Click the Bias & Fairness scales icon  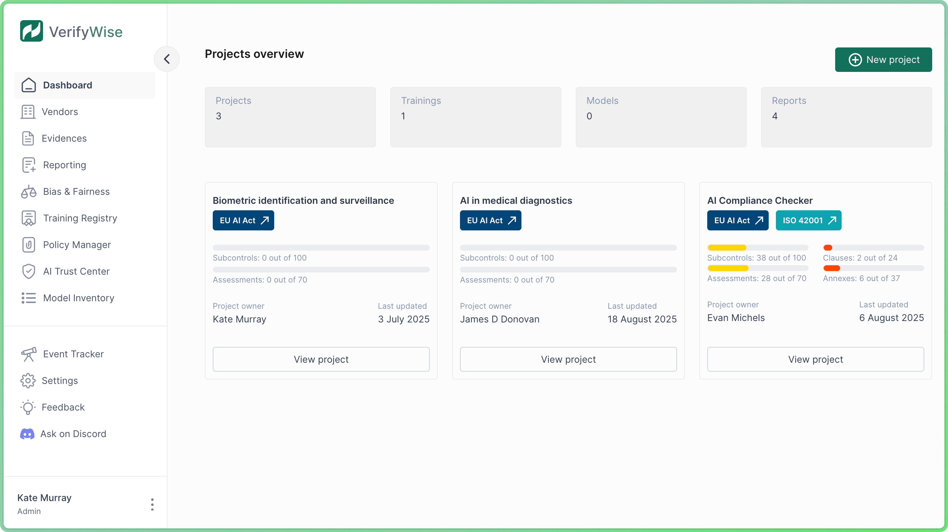point(29,192)
